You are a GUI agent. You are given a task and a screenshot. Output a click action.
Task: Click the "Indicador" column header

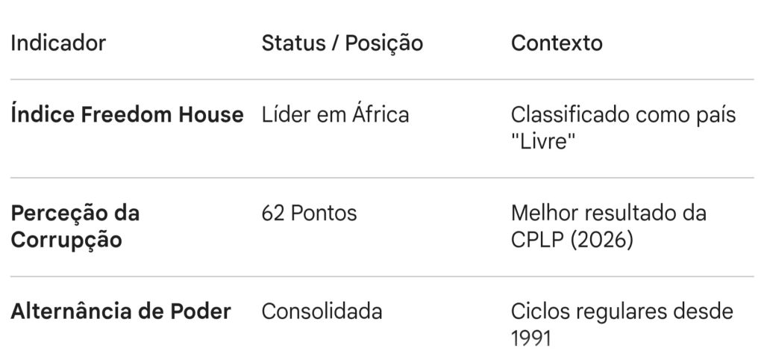click(x=58, y=43)
